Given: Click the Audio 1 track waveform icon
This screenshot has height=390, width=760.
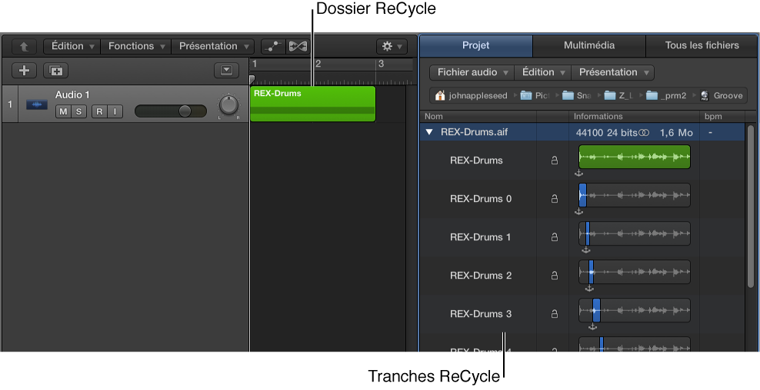Looking at the screenshot, I should pos(37,104).
